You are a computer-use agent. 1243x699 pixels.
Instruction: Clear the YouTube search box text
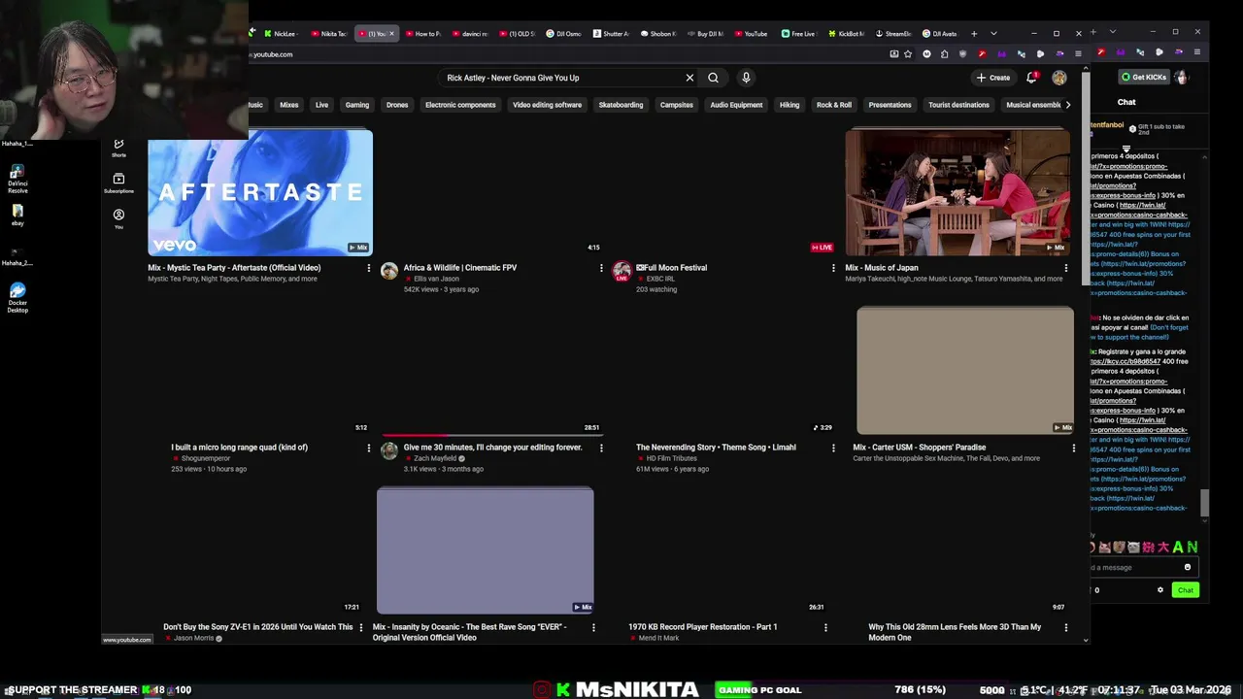point(689,78)
